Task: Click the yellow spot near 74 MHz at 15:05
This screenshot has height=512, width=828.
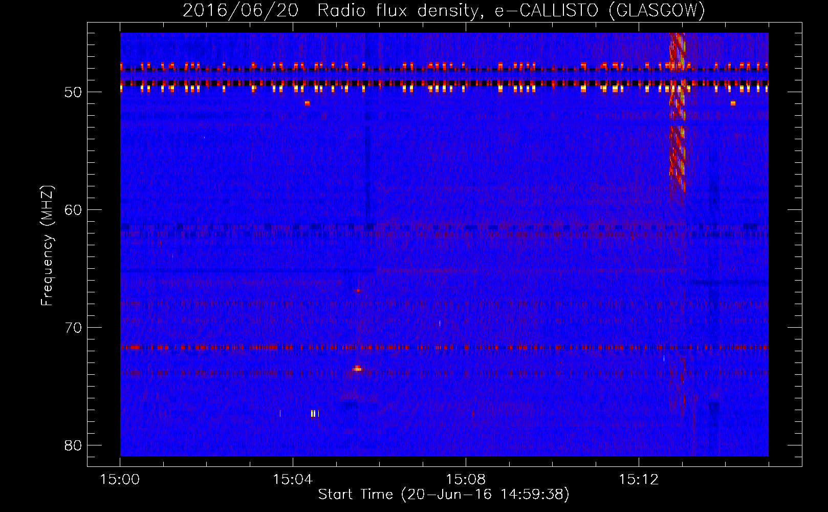Action: tap(357, 368)
